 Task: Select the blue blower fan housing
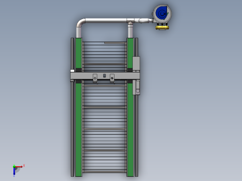162,13
